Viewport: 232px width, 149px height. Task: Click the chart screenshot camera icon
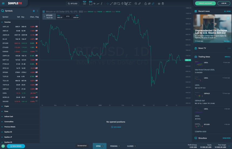[84, 4]
